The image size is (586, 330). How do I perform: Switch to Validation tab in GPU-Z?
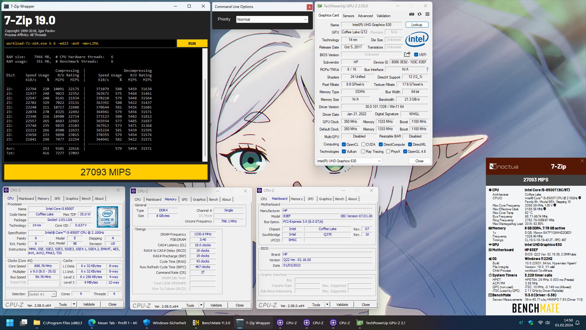[x=383, y=16]
